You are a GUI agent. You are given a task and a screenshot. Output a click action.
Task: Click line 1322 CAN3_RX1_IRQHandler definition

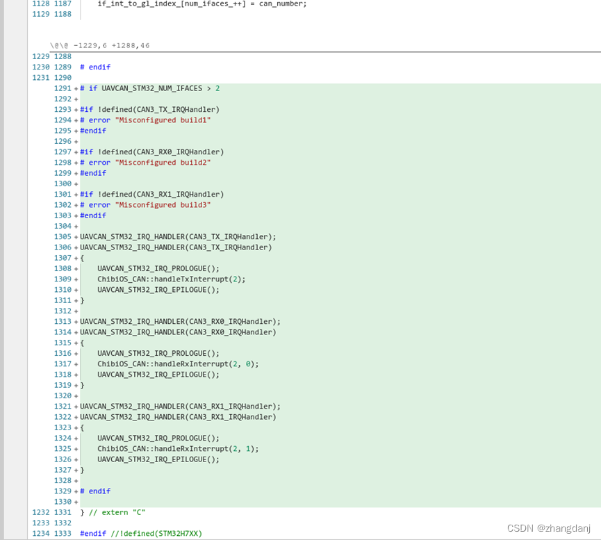pyautogui.click(x=178, y=417)
